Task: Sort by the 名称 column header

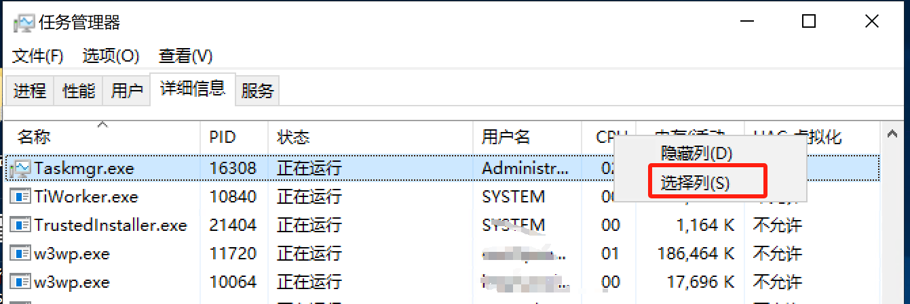Action: (34, 137)
